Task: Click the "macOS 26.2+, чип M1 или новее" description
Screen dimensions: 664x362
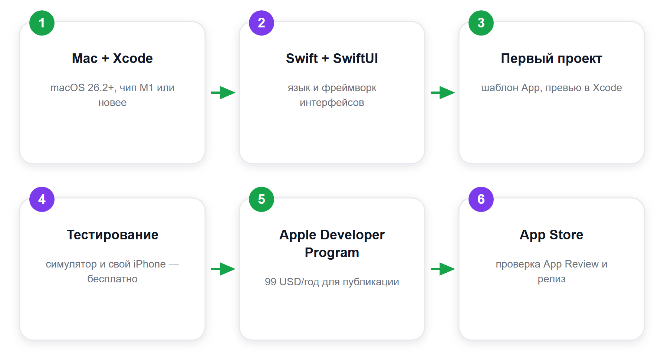Action: click(x=112, y=95)
